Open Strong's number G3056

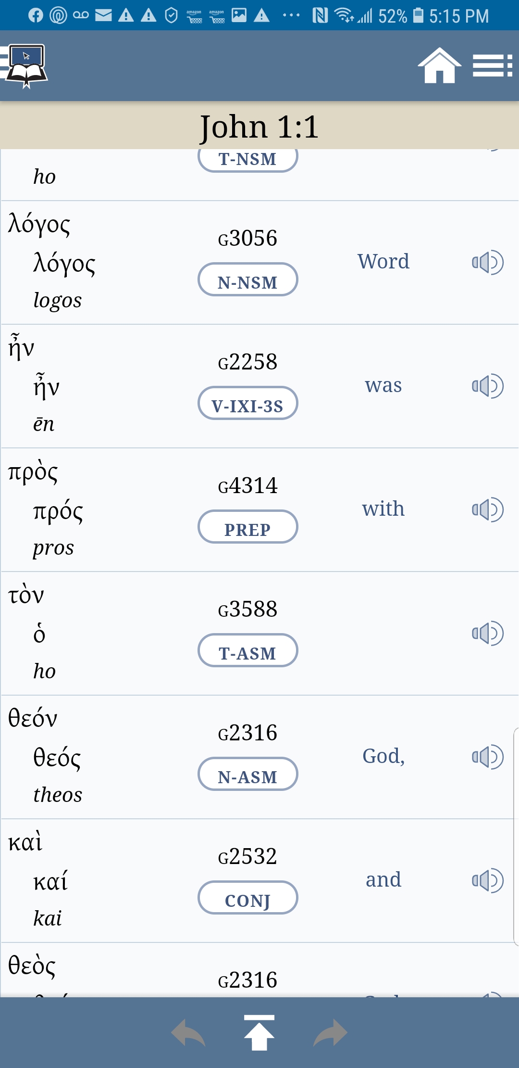247,239
